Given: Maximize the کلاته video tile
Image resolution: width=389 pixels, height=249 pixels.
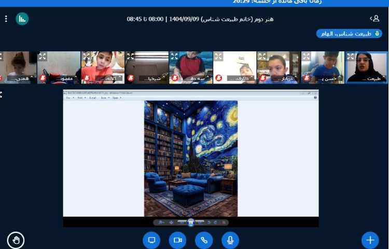Looking at the screenshot, I should coord(86,57).
